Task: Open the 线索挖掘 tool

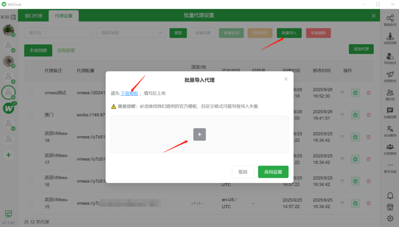Action: pos(390,38)
